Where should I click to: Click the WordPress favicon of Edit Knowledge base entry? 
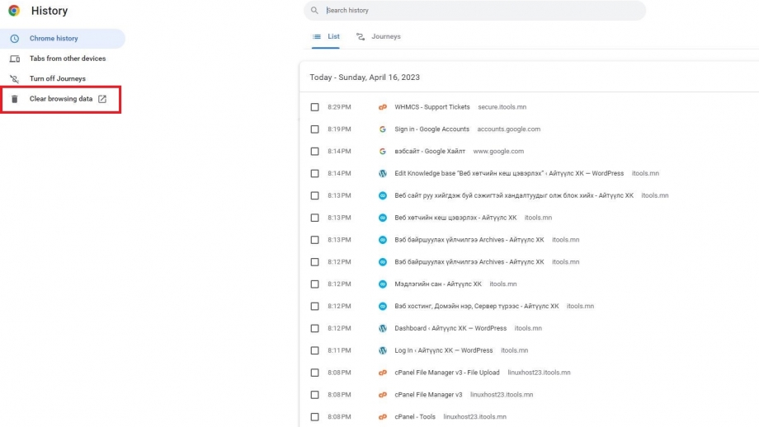(383, 173)
